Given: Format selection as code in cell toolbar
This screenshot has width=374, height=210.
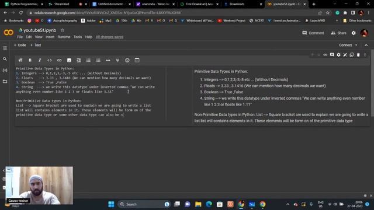Looking at the screenshot, I should point(49,60).
